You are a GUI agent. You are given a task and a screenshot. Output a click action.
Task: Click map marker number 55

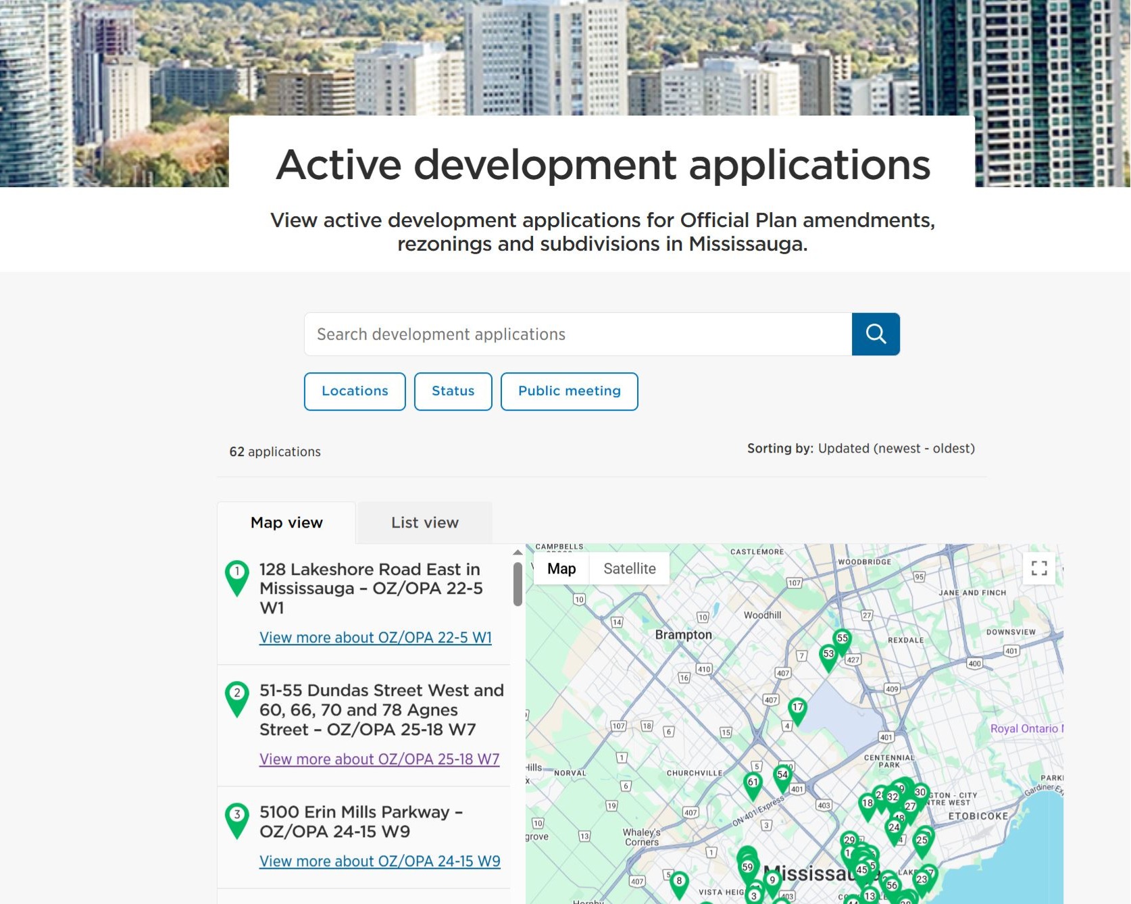click(x=842, y=639)
